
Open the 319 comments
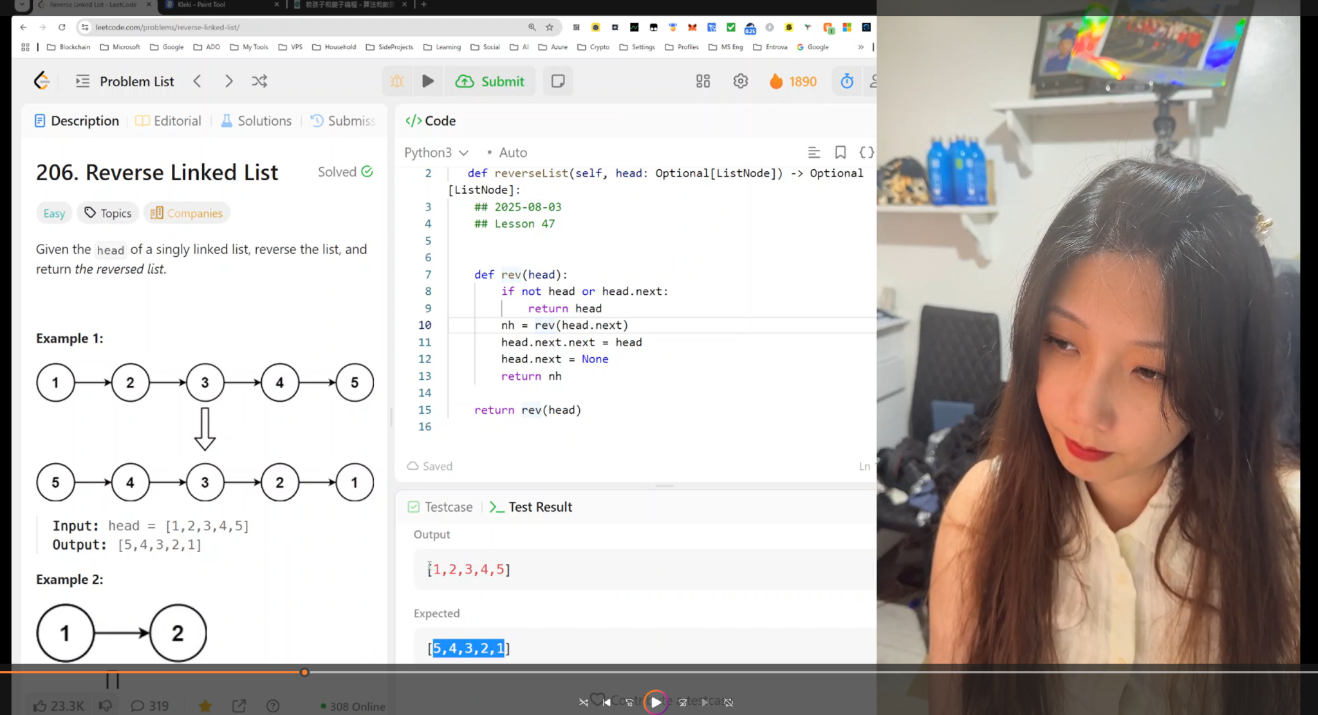click(x=150, y=706)
